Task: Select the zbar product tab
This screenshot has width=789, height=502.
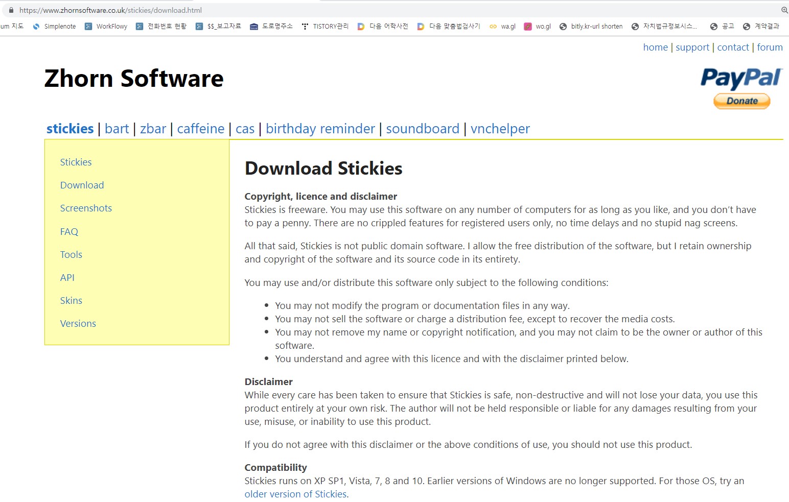Action: coord(153,129)
